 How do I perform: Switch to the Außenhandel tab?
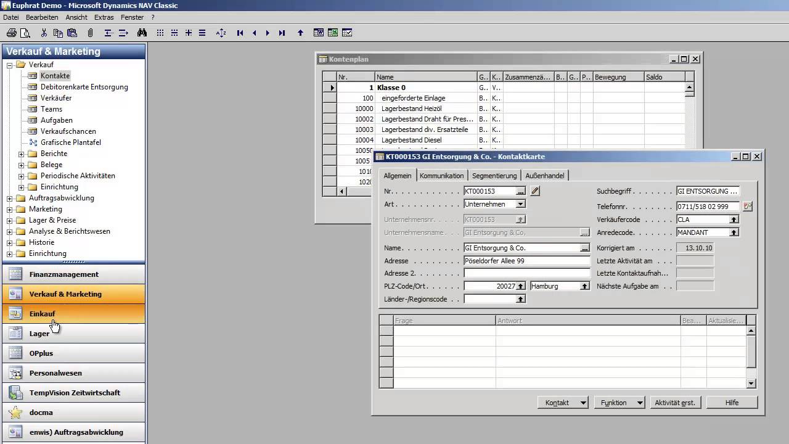point(544,176)
